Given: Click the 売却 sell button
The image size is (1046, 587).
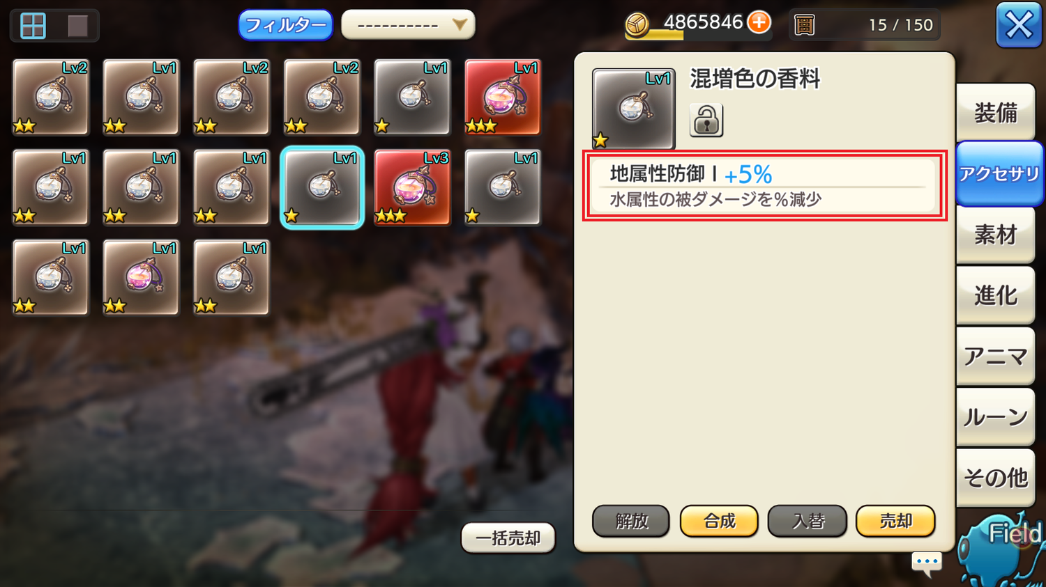Looking at the screenshot, I should 895,521.
